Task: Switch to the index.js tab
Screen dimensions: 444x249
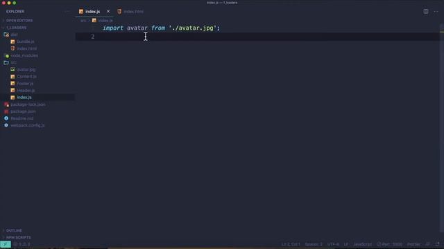Action: click(92, 12)
